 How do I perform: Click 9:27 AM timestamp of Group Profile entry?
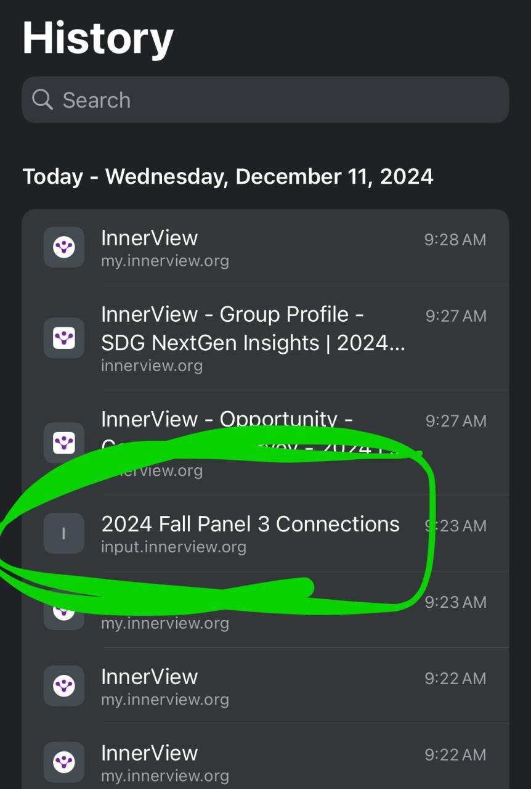coord(456,316)
